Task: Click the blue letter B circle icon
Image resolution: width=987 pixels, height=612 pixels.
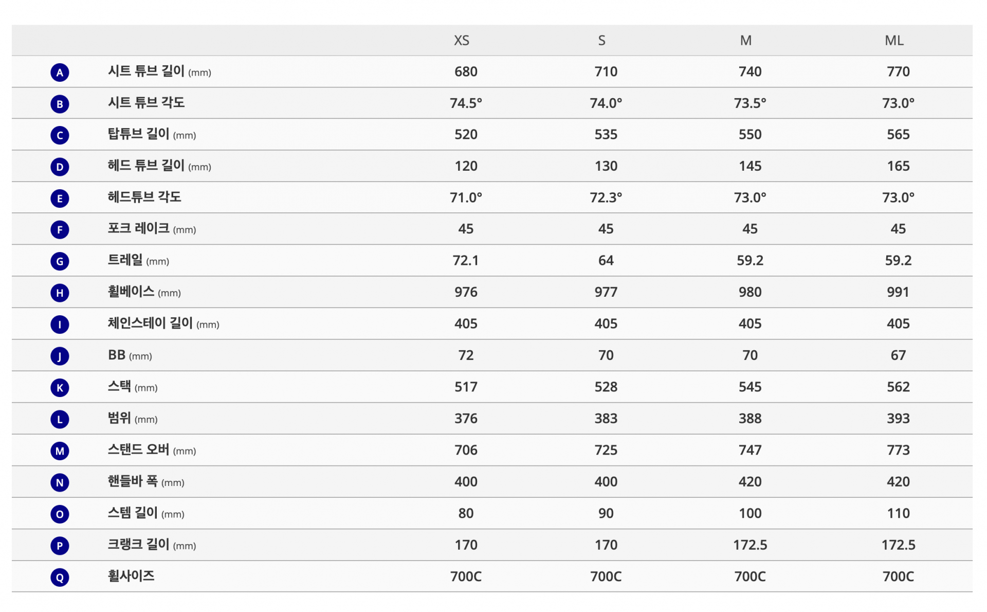Action: 60,104
